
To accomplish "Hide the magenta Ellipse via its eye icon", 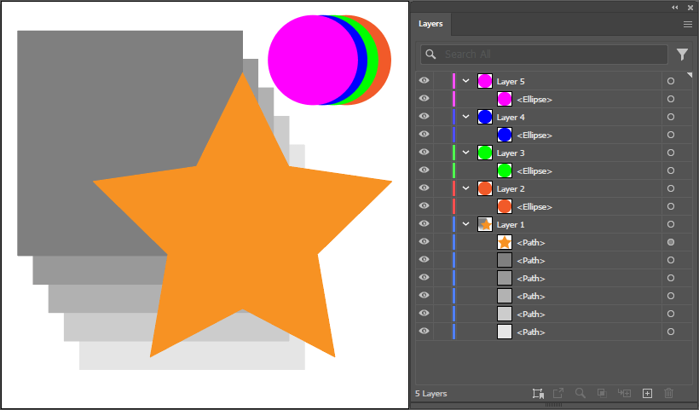I will (x=424, y=98).
